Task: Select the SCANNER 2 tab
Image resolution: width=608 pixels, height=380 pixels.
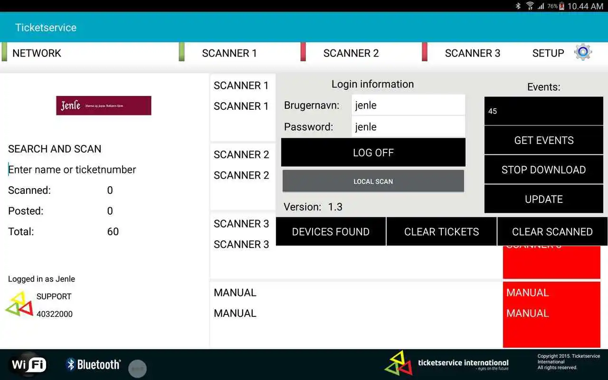Action: [x=351, y=53]
